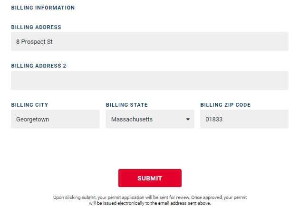This screenshot has width=299, height=219.
Task: Click the empty Billing Address 2 field
Action: [x=149, y=80]
